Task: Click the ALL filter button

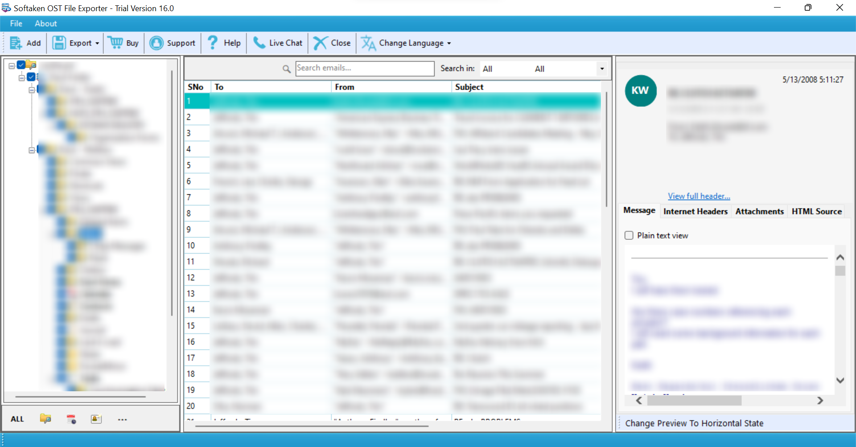Action: point(17,419)
